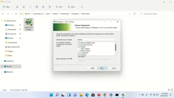
Task: Click Cancel in Notepad++ Setup
Action: (x=114, y=68)
